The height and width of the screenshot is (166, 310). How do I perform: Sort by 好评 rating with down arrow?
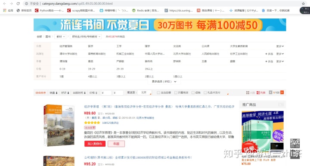65,92
